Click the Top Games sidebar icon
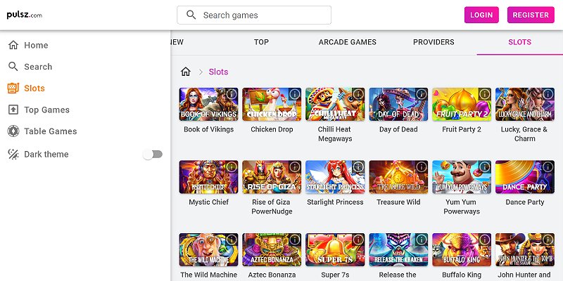This screenshot has width=563, height=281. click(x=13, y=110)
